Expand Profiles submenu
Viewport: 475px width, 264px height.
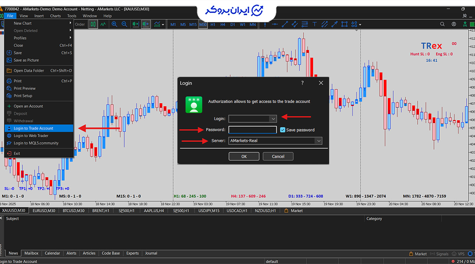(39, 38)
